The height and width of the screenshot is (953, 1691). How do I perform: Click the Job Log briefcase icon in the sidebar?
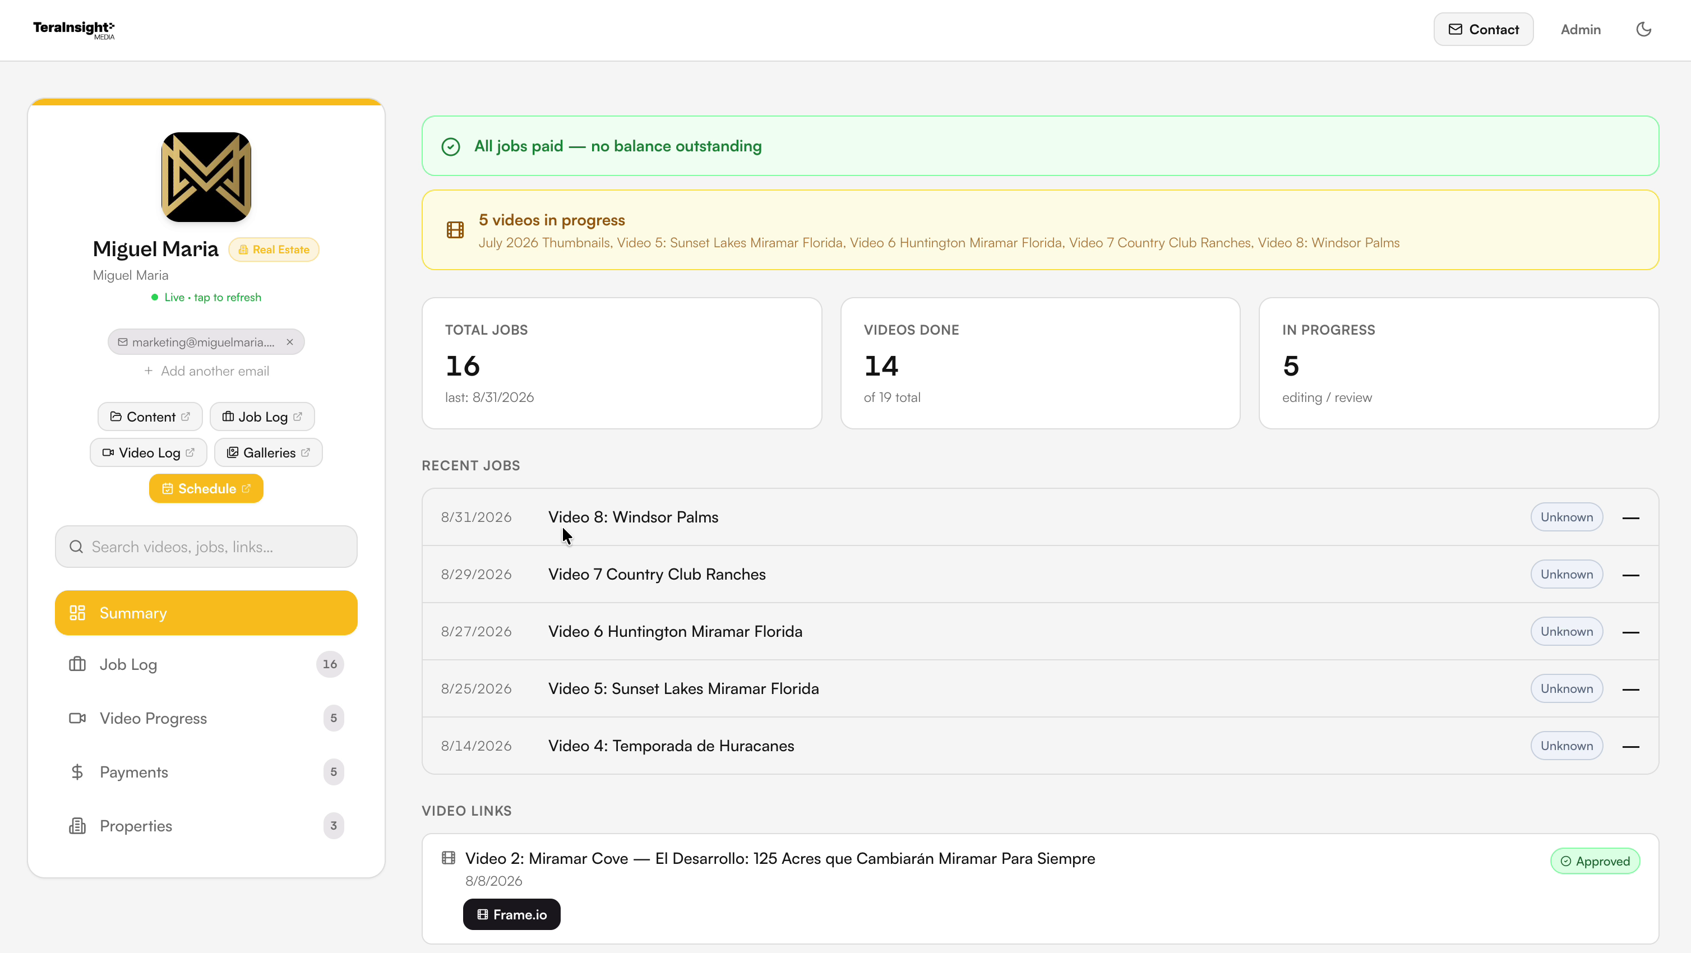click(x=77, y=664)
